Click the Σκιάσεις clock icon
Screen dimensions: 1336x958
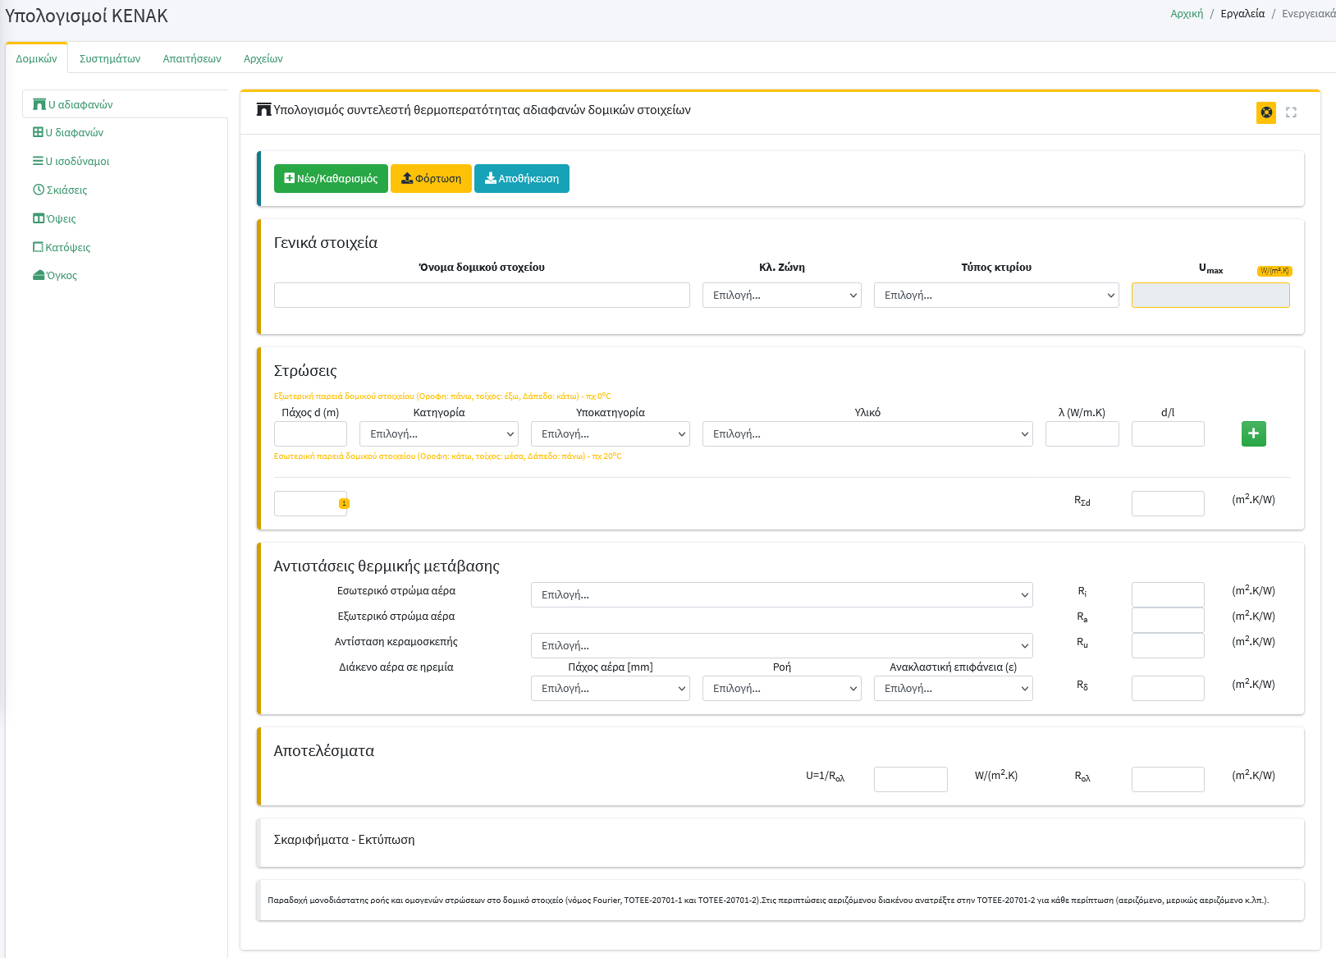[39, 190]
